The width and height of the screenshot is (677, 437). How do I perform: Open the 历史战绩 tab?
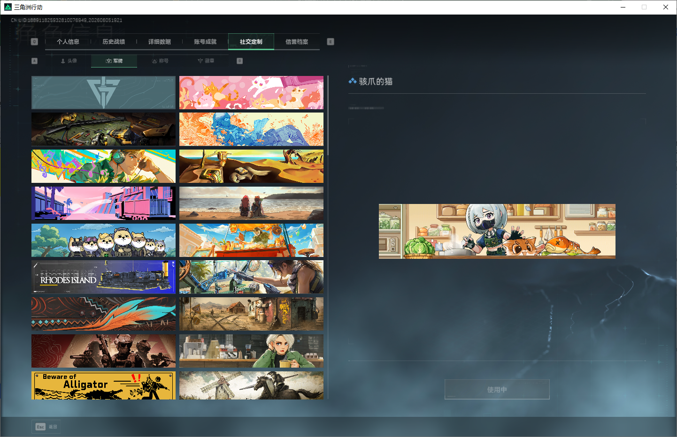coord(114,42)
